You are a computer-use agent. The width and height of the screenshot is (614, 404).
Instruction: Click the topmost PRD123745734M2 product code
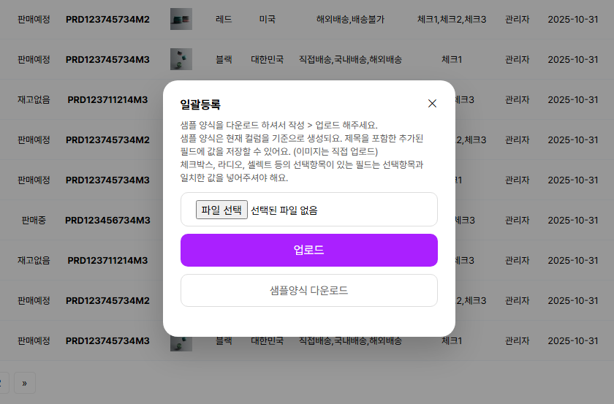tap(107, 19)
